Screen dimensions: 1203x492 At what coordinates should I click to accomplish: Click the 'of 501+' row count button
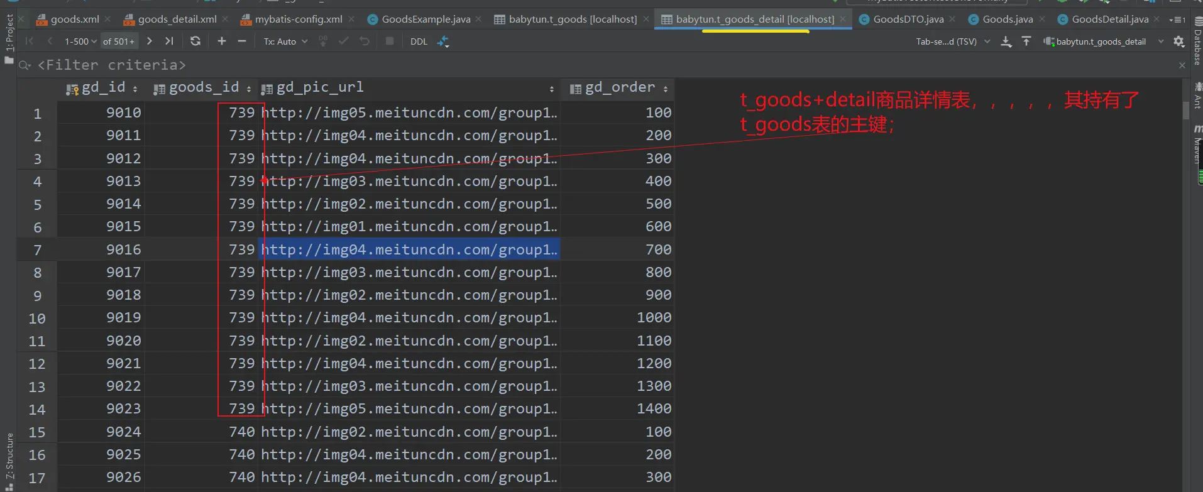(119, 41)
